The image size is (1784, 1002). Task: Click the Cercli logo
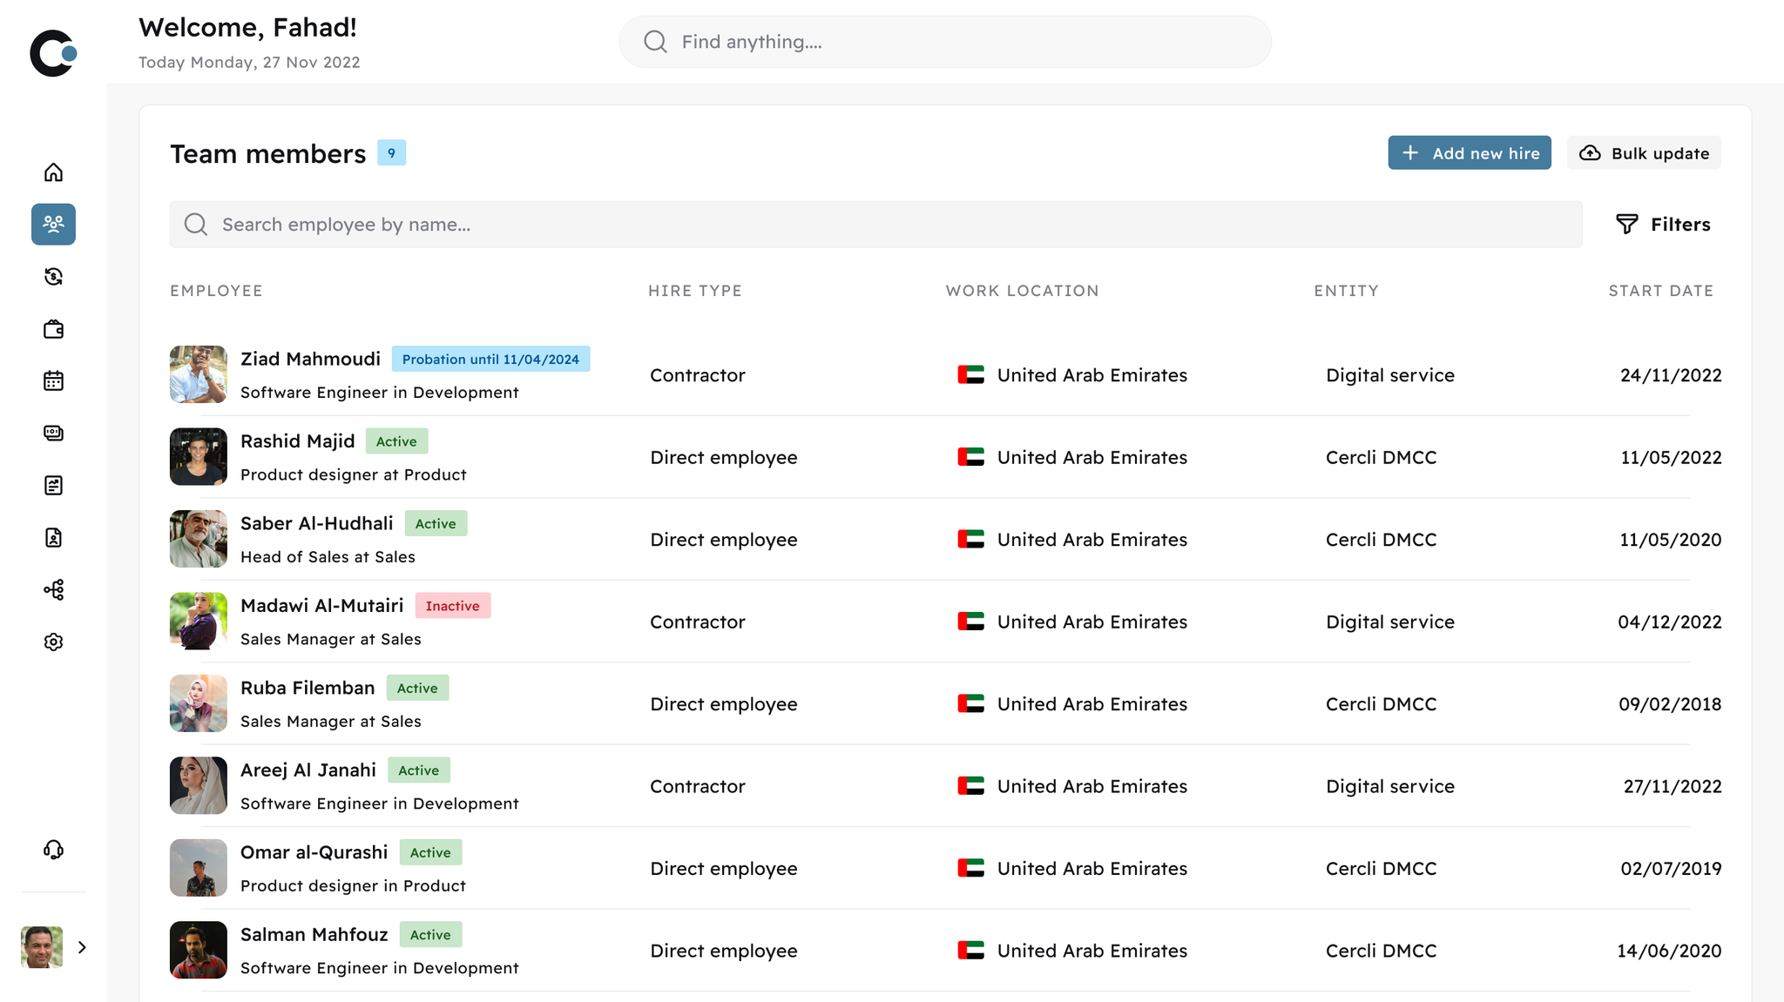click(x=53, y=53)
